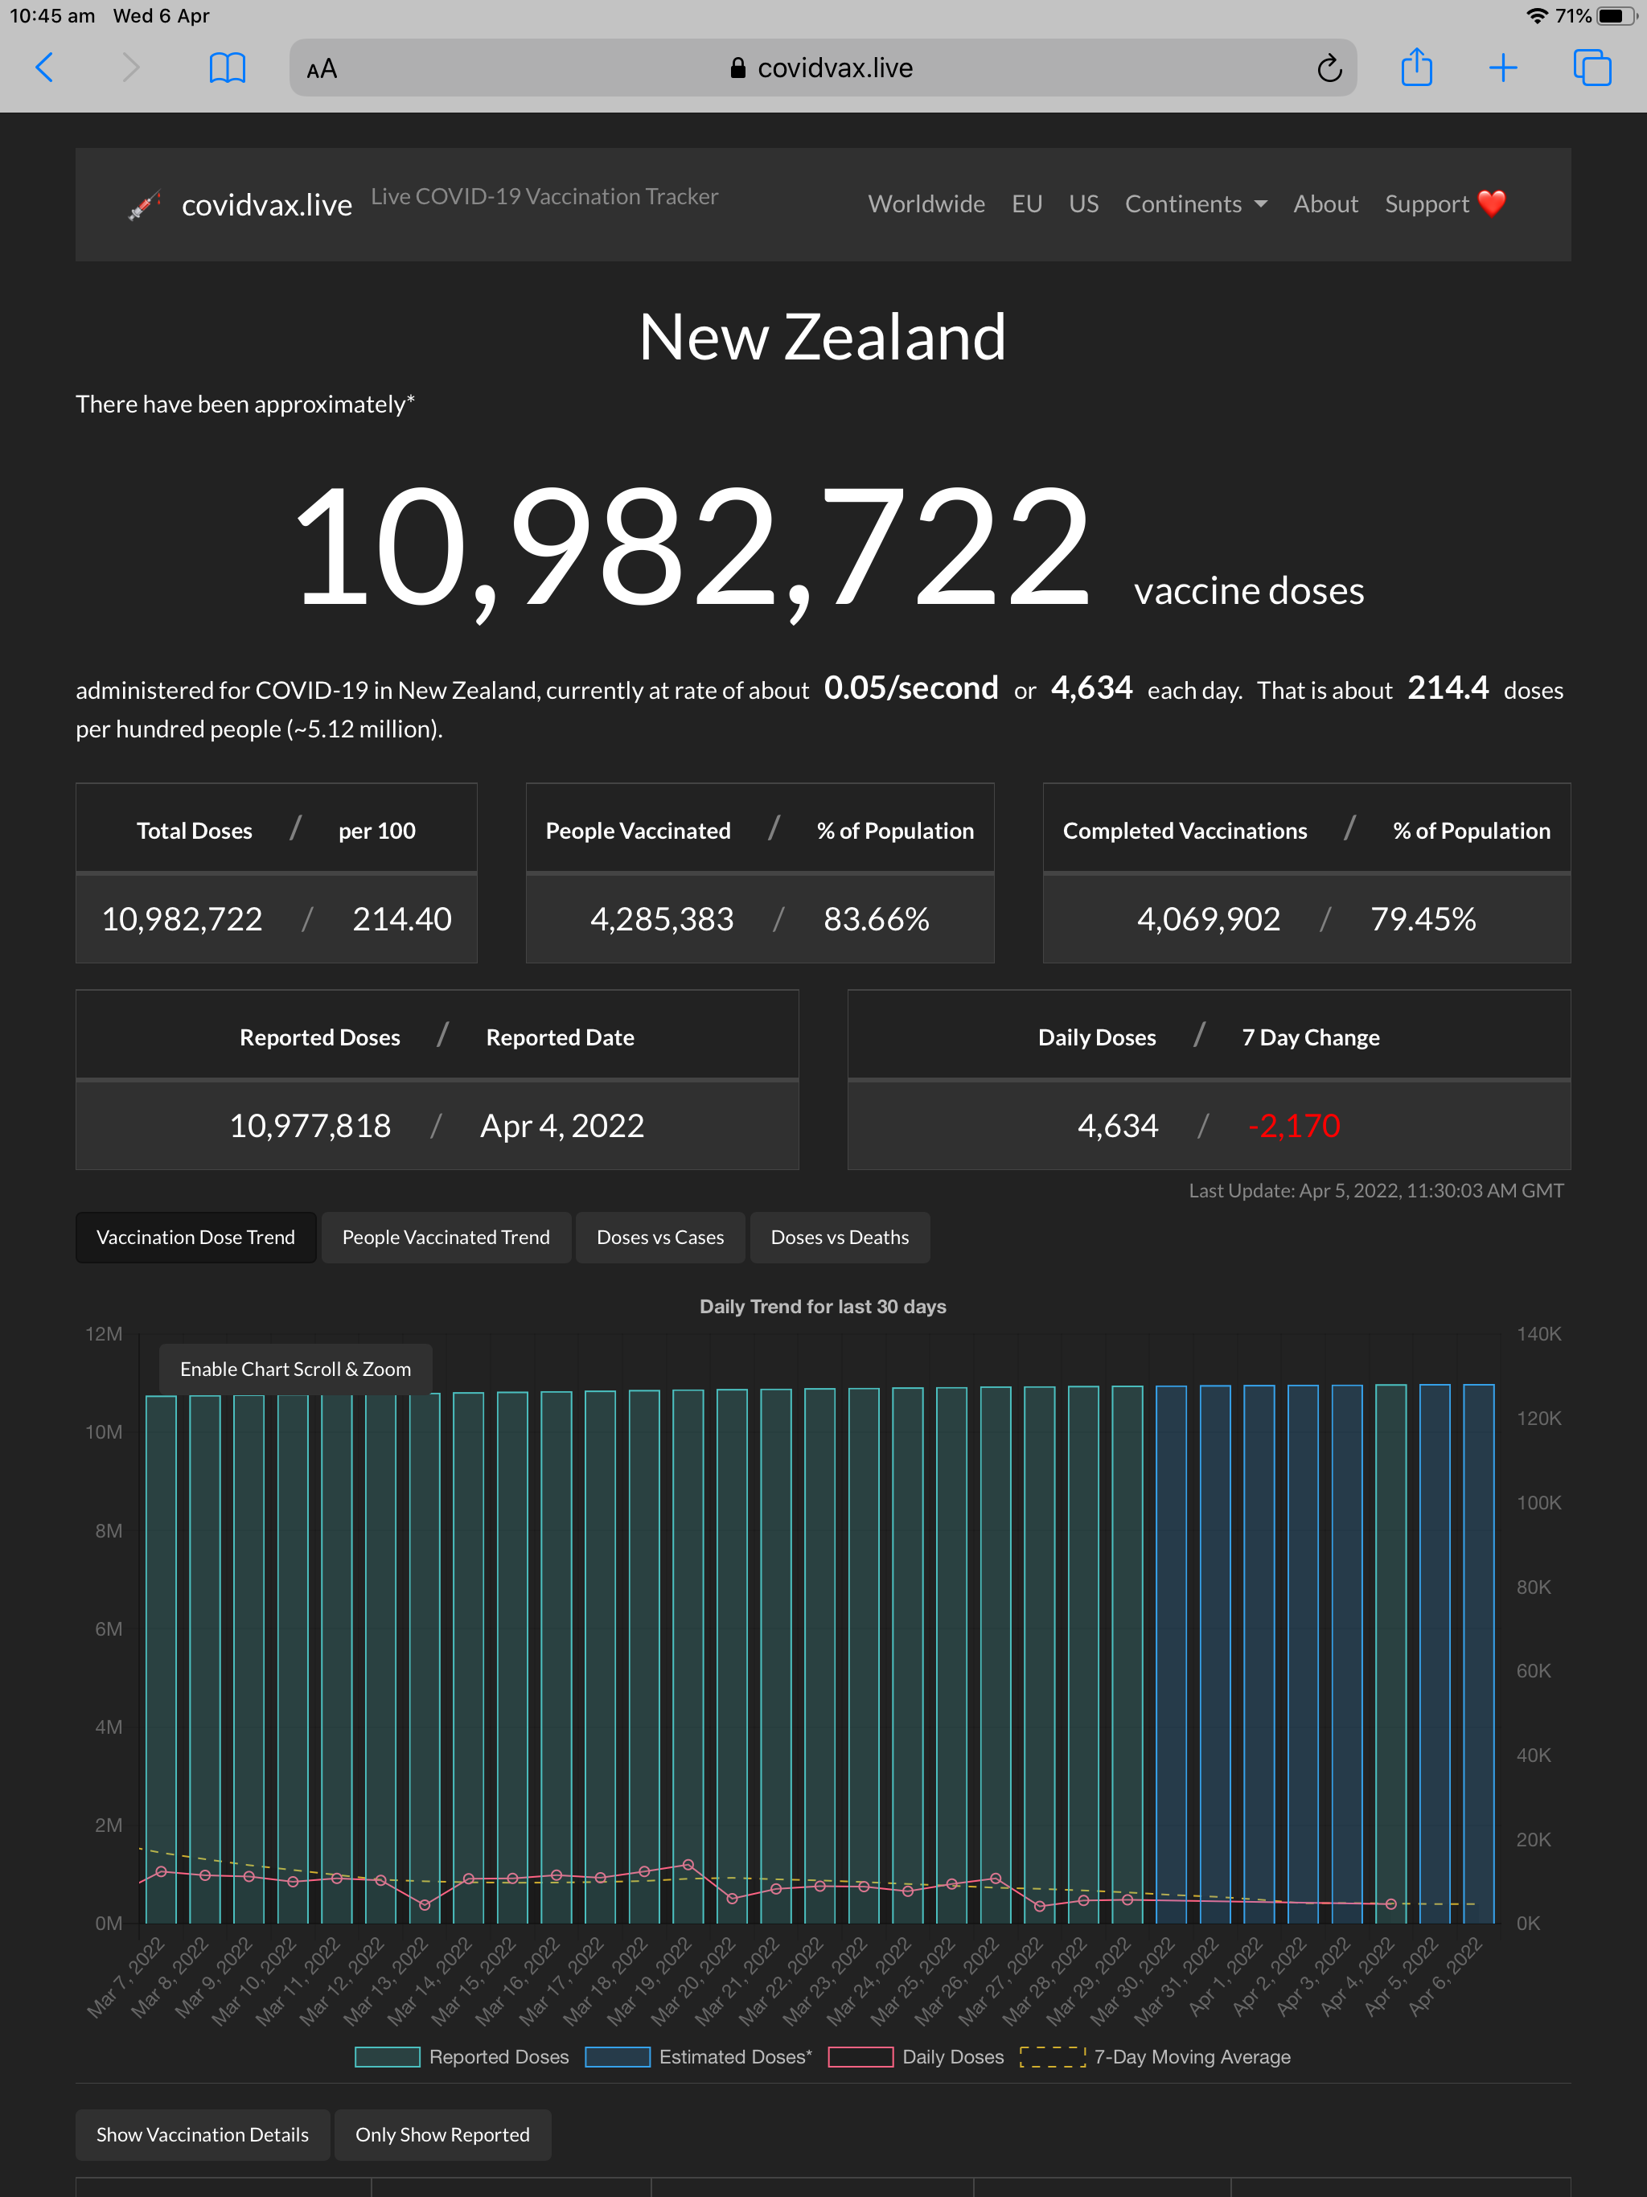1647x2197 pixels.
Task: Switch to People Vaccinated Trend tab
Action: (x=446, y=1237)
